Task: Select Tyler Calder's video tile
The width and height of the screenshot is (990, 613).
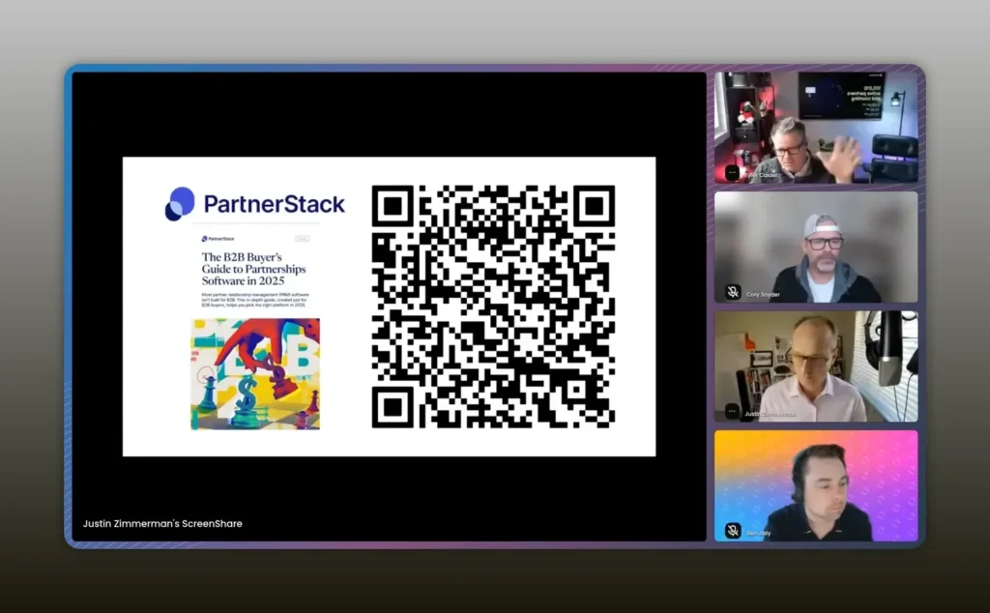Action: 816,126
